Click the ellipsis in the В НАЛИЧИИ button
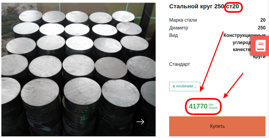Screen dimensions: 269x138 tap(195, 87)
